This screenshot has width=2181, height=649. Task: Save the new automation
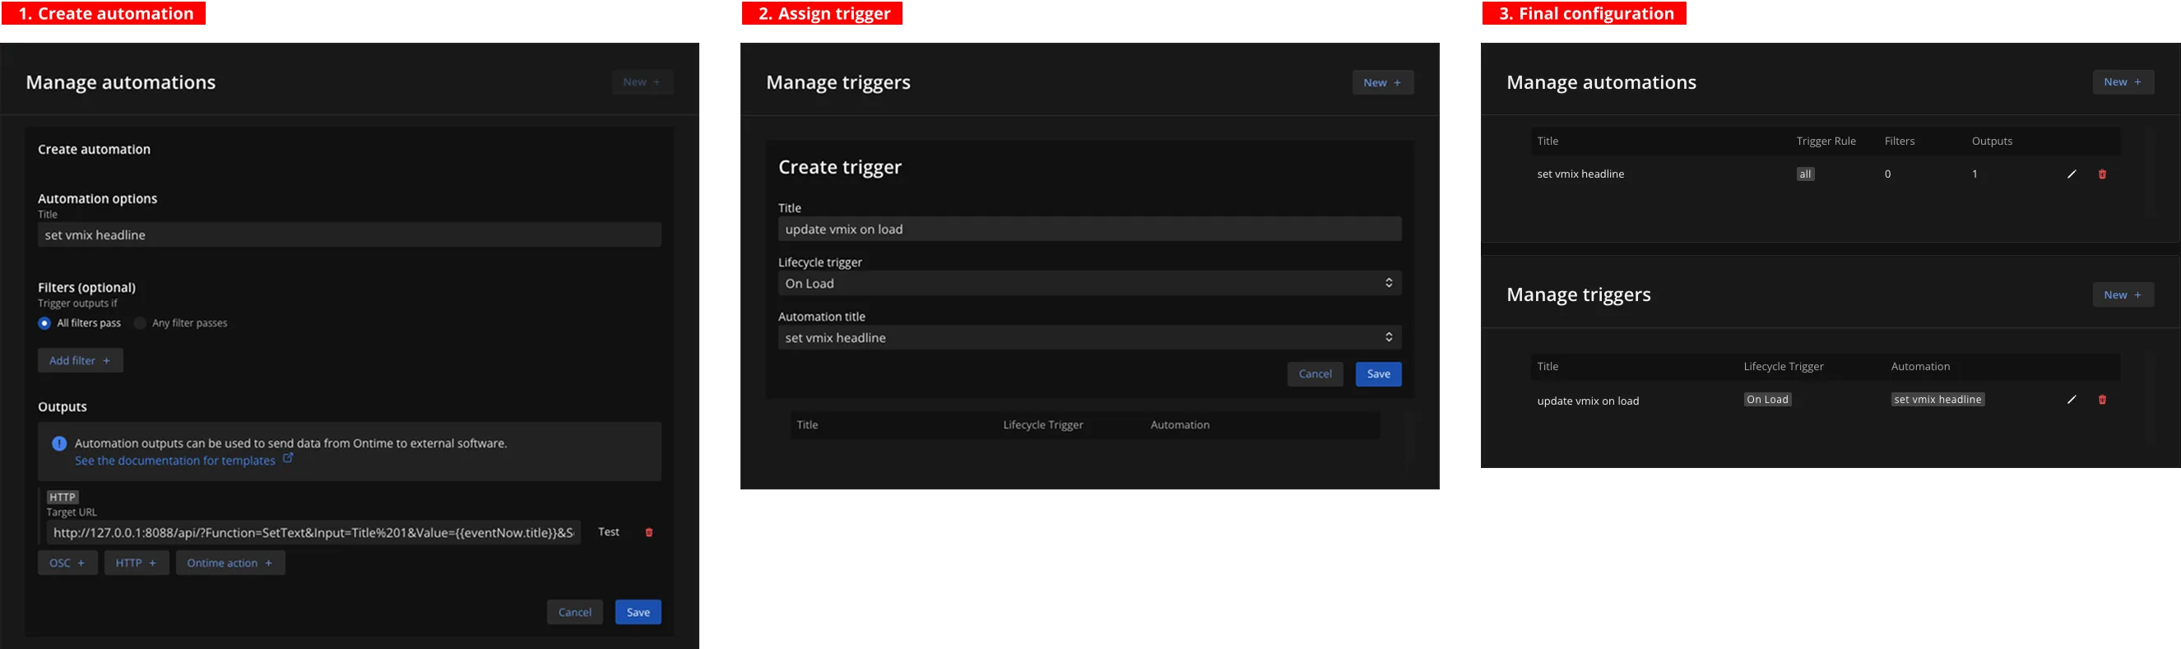tap(638, 612)
